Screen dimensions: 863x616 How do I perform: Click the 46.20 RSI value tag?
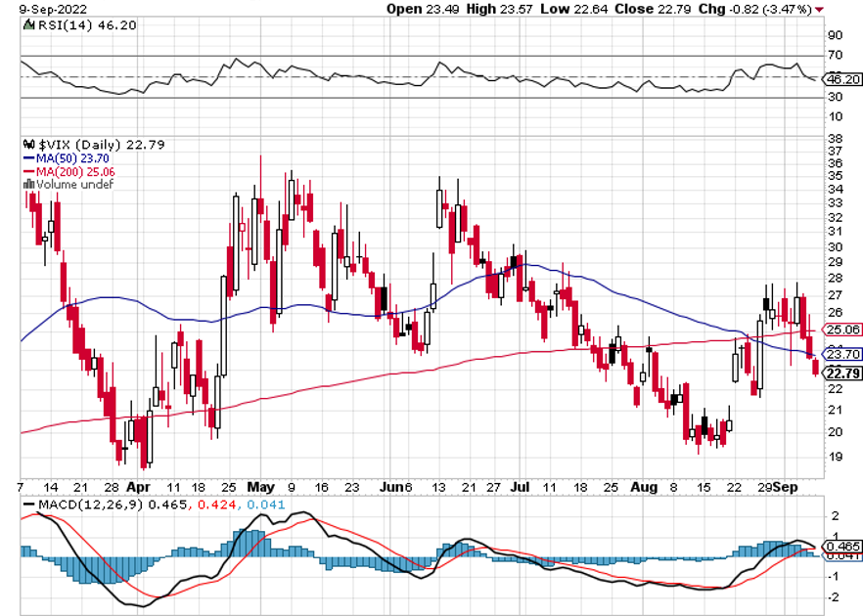pos(842,79)
